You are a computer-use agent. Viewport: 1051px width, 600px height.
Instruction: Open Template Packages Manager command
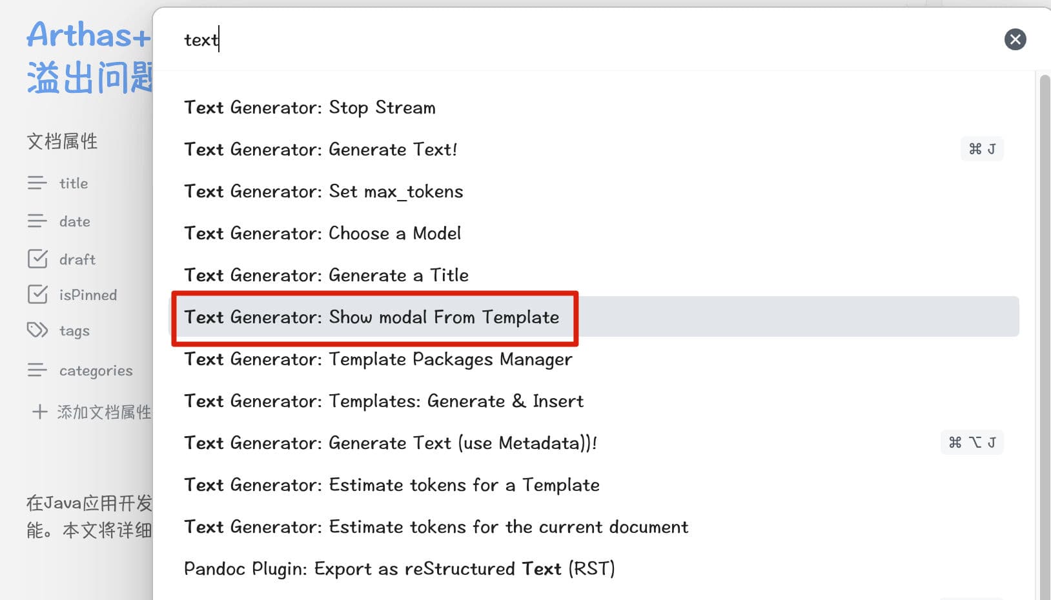tap(378, 359)
